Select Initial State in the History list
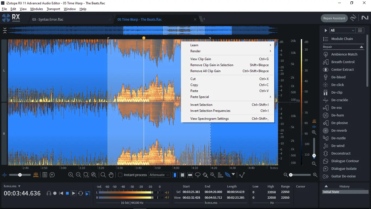The image size is (371, 209). (x=331, y=192)
